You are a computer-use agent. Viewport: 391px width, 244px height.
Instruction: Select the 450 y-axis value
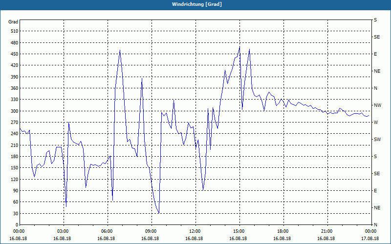(x=15, y=54)
